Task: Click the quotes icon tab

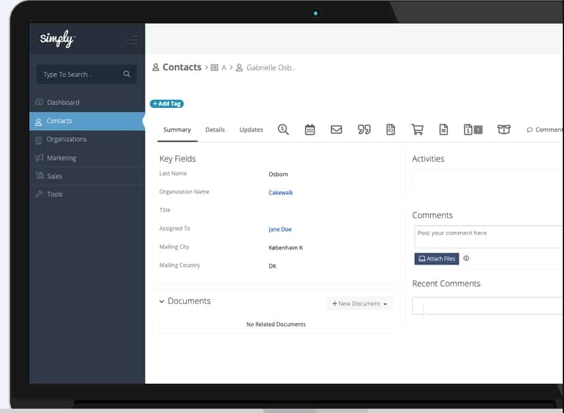Action: [364, 130]
